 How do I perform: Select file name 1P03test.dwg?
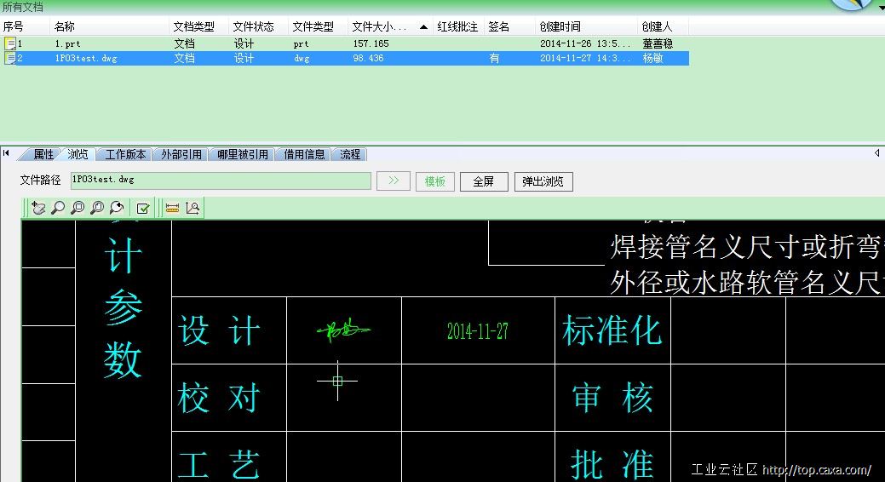pos(86,58)
